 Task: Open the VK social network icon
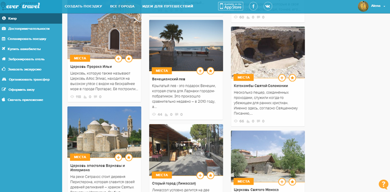(x=268, y=6)
